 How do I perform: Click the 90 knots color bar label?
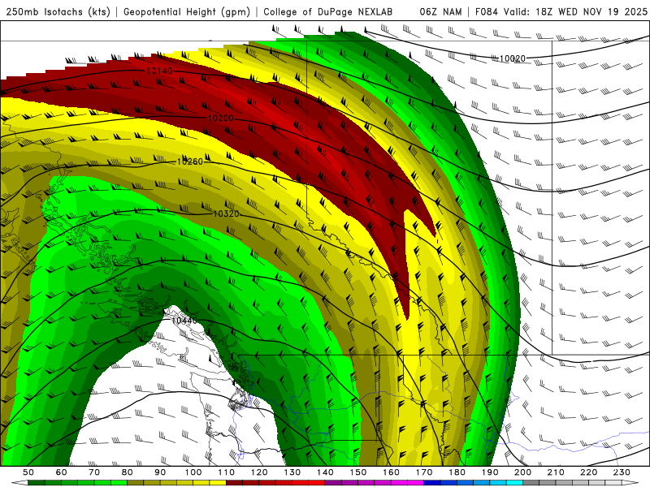(x=160, y=472)
